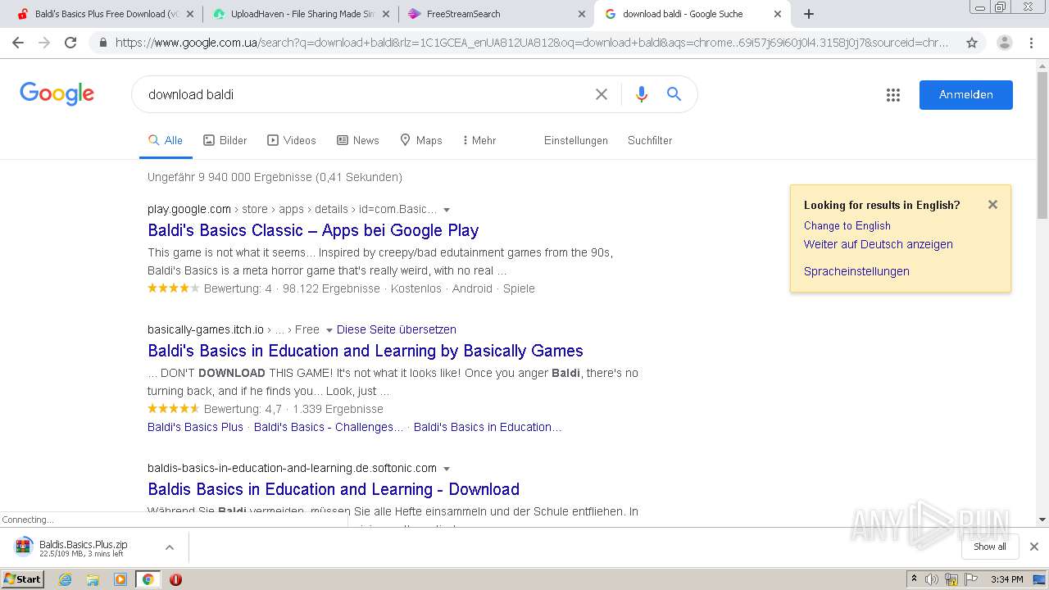Image resolution: width=1049 pixels, height=590 pixels.
Task: Open new browser tab with plus
Action: tap(809, 14)
